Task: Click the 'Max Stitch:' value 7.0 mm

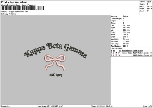Action: [126, 39]
